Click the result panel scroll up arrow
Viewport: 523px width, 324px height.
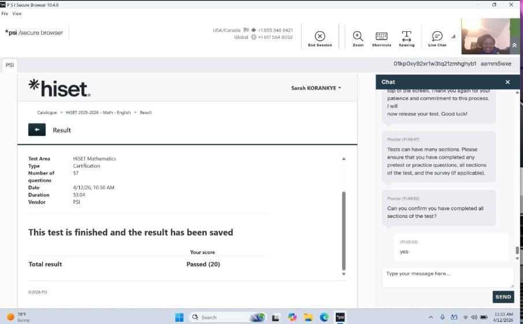pos(343,159)
